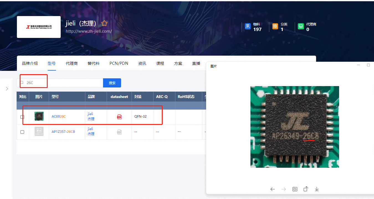Select the 型号 tab
Screen dimensions: 374x199
[52, 63]
